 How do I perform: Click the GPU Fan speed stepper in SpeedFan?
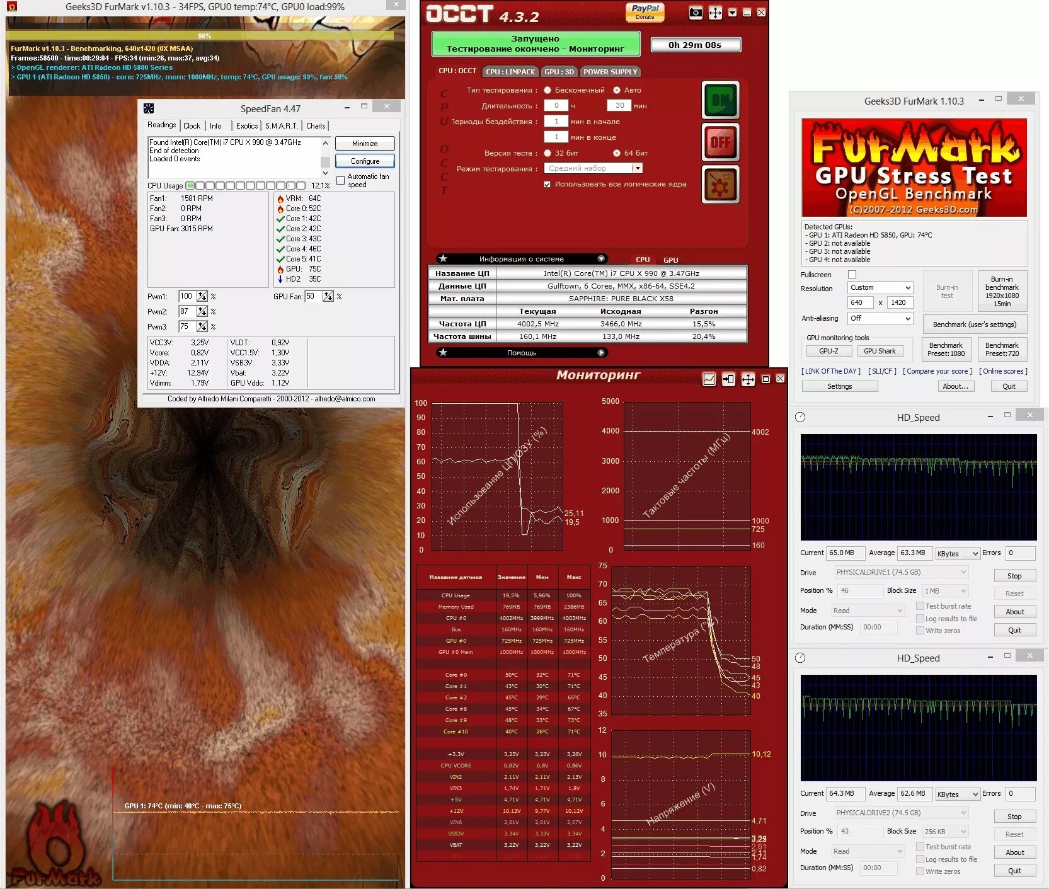coord(328,296)
